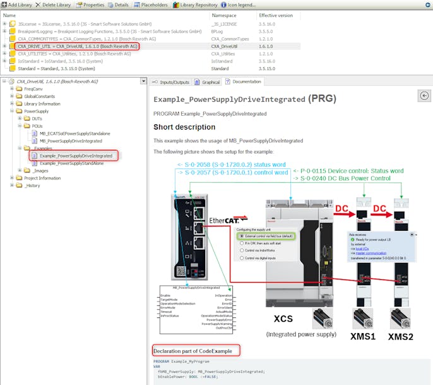Click the Name column header
This screenshot has width=433, height=385.
(x=9, y=15)
